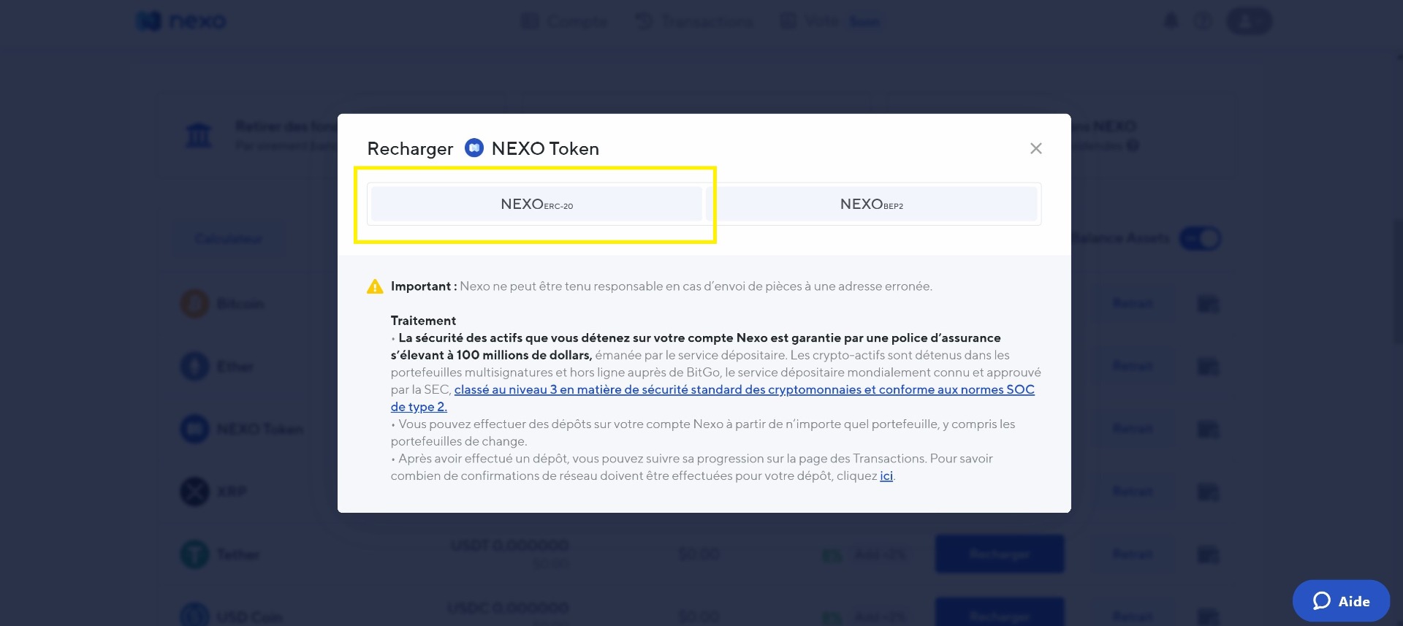Click Retrait in the Ether row

click(1133, 365)
